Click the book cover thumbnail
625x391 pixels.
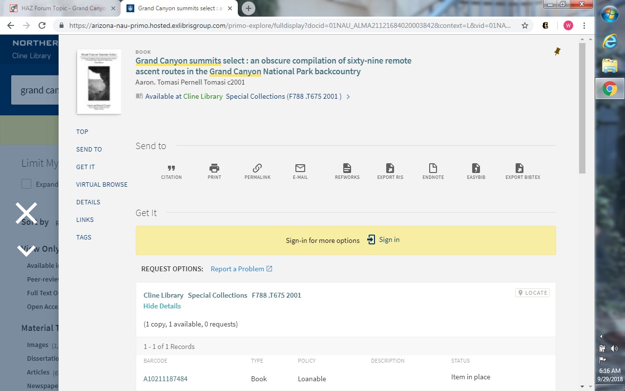[x=99, y=82]
